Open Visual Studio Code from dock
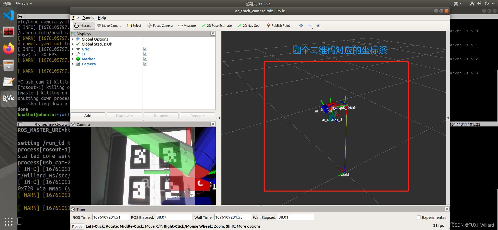The width and height of the screenshot is (498, 230). pos(9,15)
